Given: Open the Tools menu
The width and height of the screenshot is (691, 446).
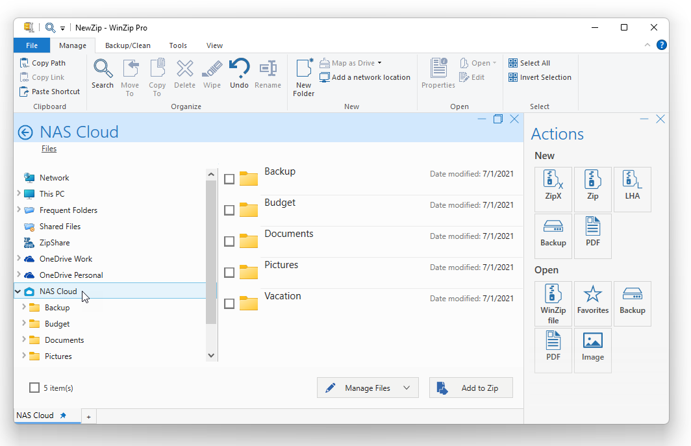Looking at the screenshot, I should point(177,45).
